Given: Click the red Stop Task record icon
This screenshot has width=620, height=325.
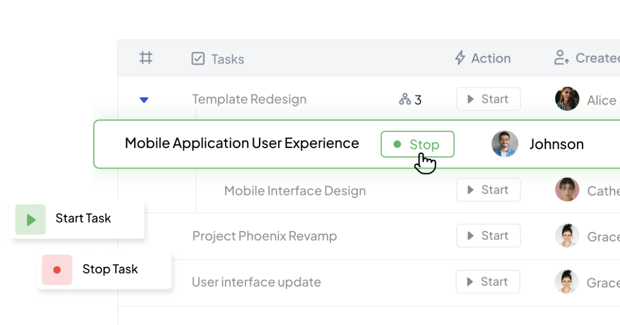Looking at the screenshot, I should click(x=57, y=270).
